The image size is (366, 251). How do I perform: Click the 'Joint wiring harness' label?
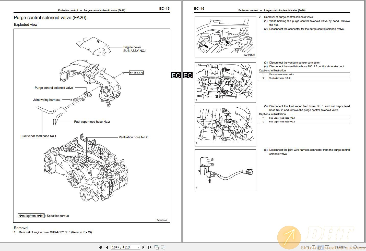click(47, 100)
